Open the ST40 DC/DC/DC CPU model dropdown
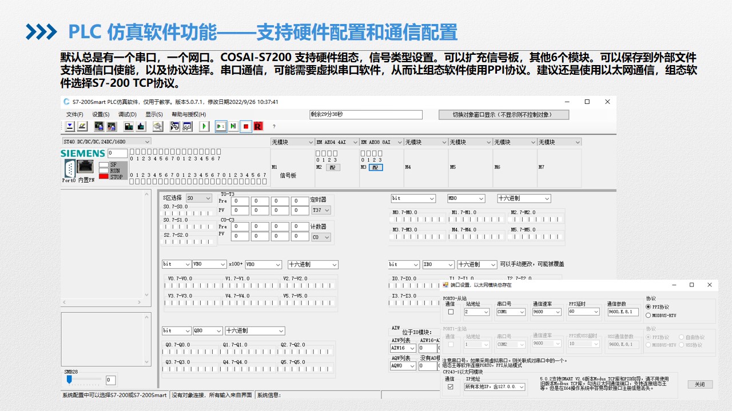 [106, 142]
